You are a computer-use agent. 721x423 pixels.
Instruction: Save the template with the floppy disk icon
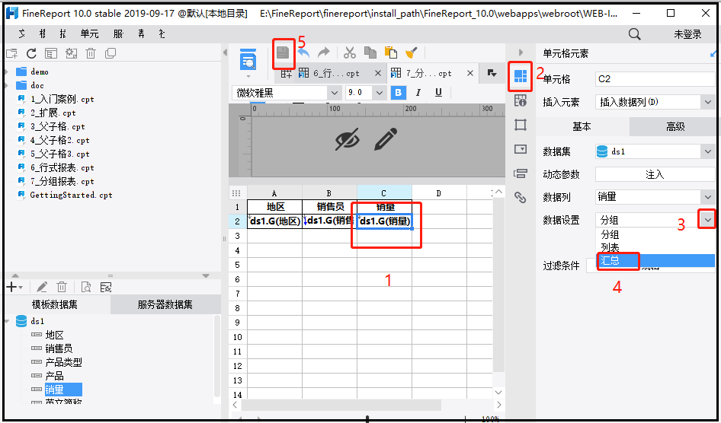click(283, 52)
